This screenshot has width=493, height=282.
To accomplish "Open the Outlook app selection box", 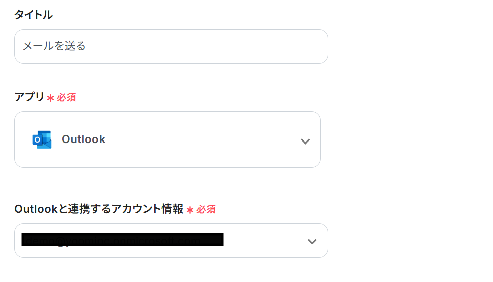I will click(167, 139).
